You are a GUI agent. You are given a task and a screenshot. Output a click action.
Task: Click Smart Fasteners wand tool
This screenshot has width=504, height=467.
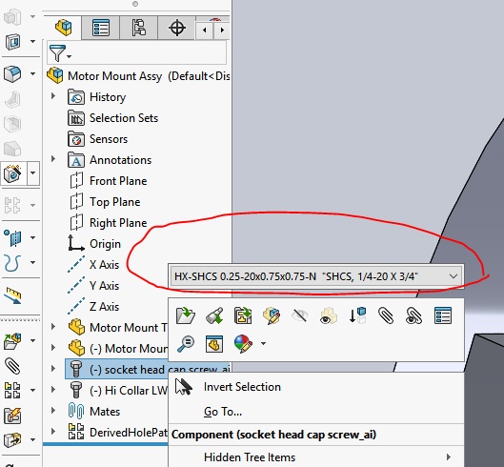click(x=13, y=173)
